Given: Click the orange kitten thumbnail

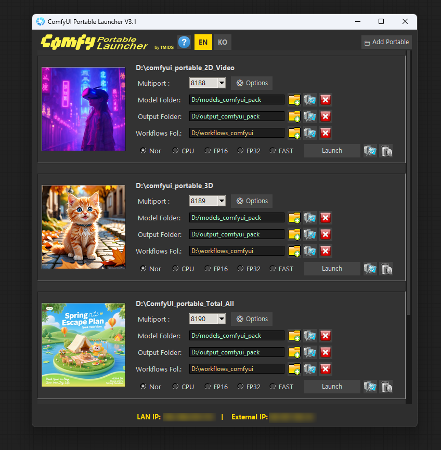Looking at the screenshot, I should point(84,227).
